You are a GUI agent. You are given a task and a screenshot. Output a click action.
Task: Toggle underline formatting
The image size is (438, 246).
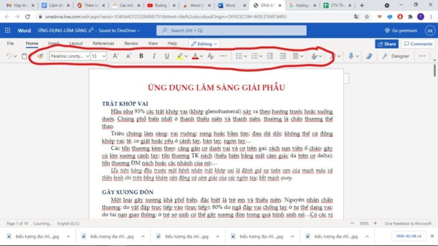tap(167, 56)
